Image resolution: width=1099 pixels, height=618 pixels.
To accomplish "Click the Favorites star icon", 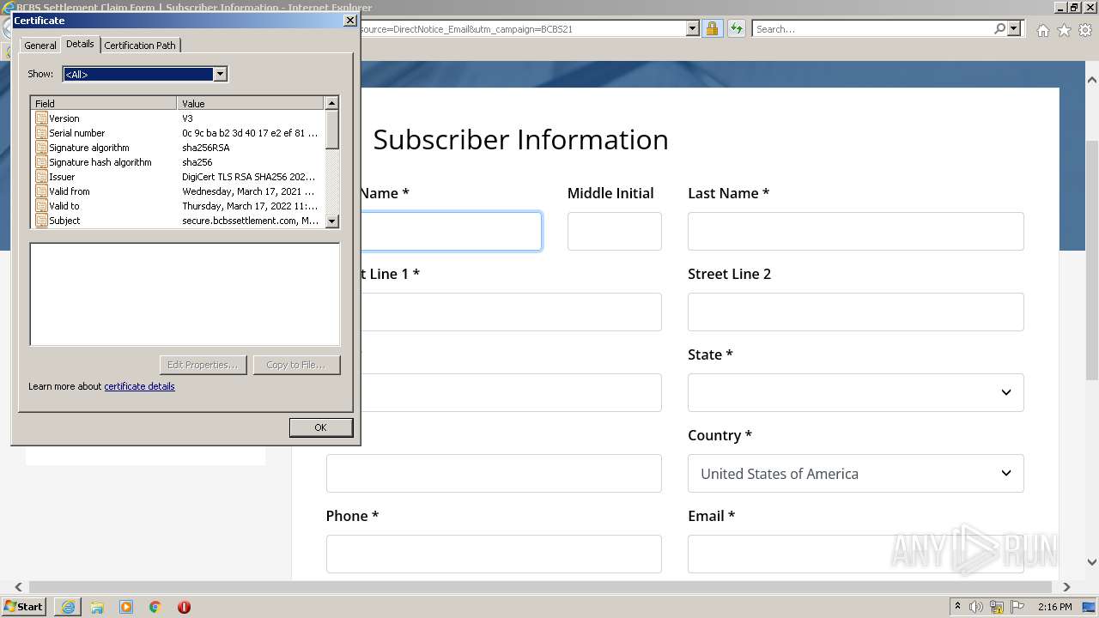I will click(1064, 30).
